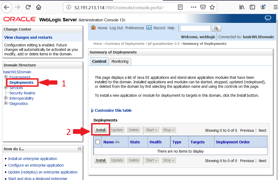The height and width of the screenshot is (180, 278).
Task: Save page to Pocket icon
Action: coord(203,7)
